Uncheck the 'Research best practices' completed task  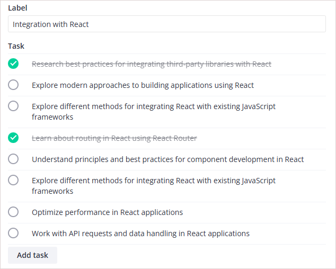(x=13, y=64)
